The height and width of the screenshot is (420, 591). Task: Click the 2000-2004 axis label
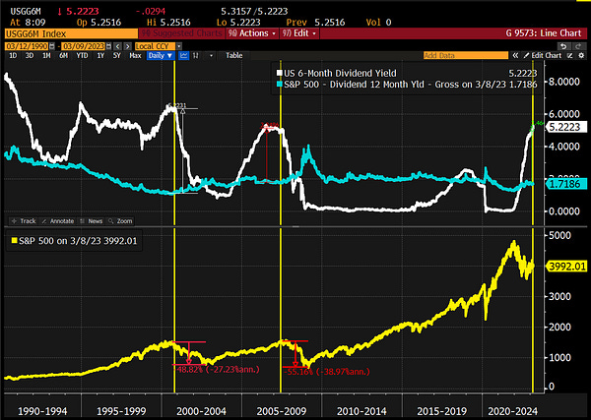(201, 411)
